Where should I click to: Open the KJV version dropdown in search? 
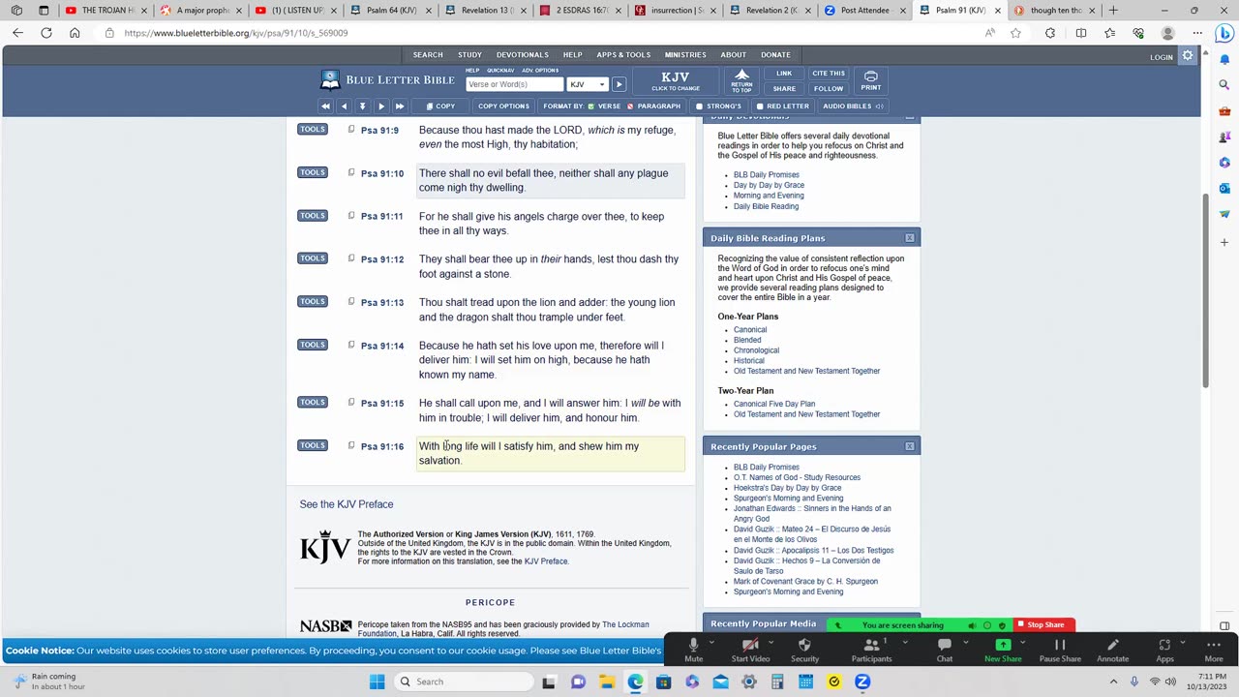click(586, 84)
